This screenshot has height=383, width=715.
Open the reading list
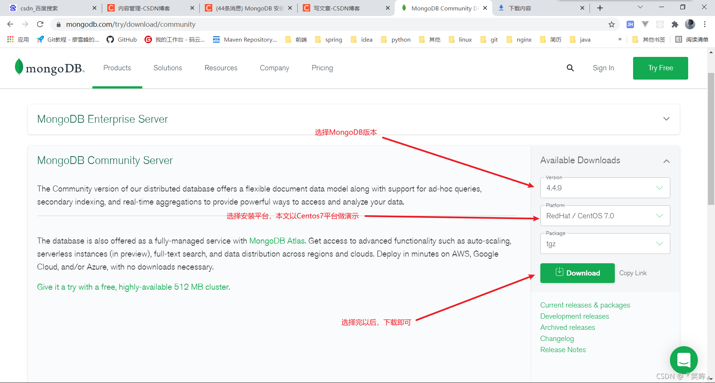click(x=692, y=39)
